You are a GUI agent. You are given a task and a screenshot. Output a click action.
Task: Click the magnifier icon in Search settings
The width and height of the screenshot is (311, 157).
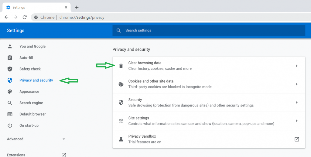[x=119, y=31]
